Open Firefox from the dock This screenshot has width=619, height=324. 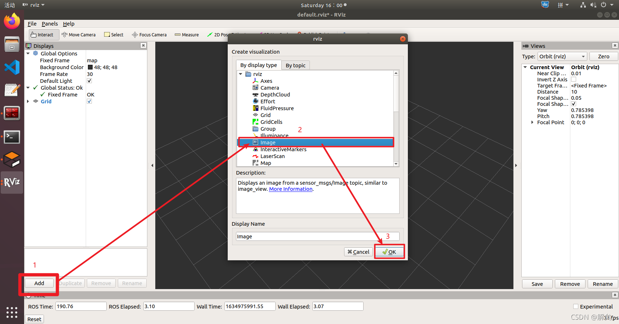(x=12, y=21)
